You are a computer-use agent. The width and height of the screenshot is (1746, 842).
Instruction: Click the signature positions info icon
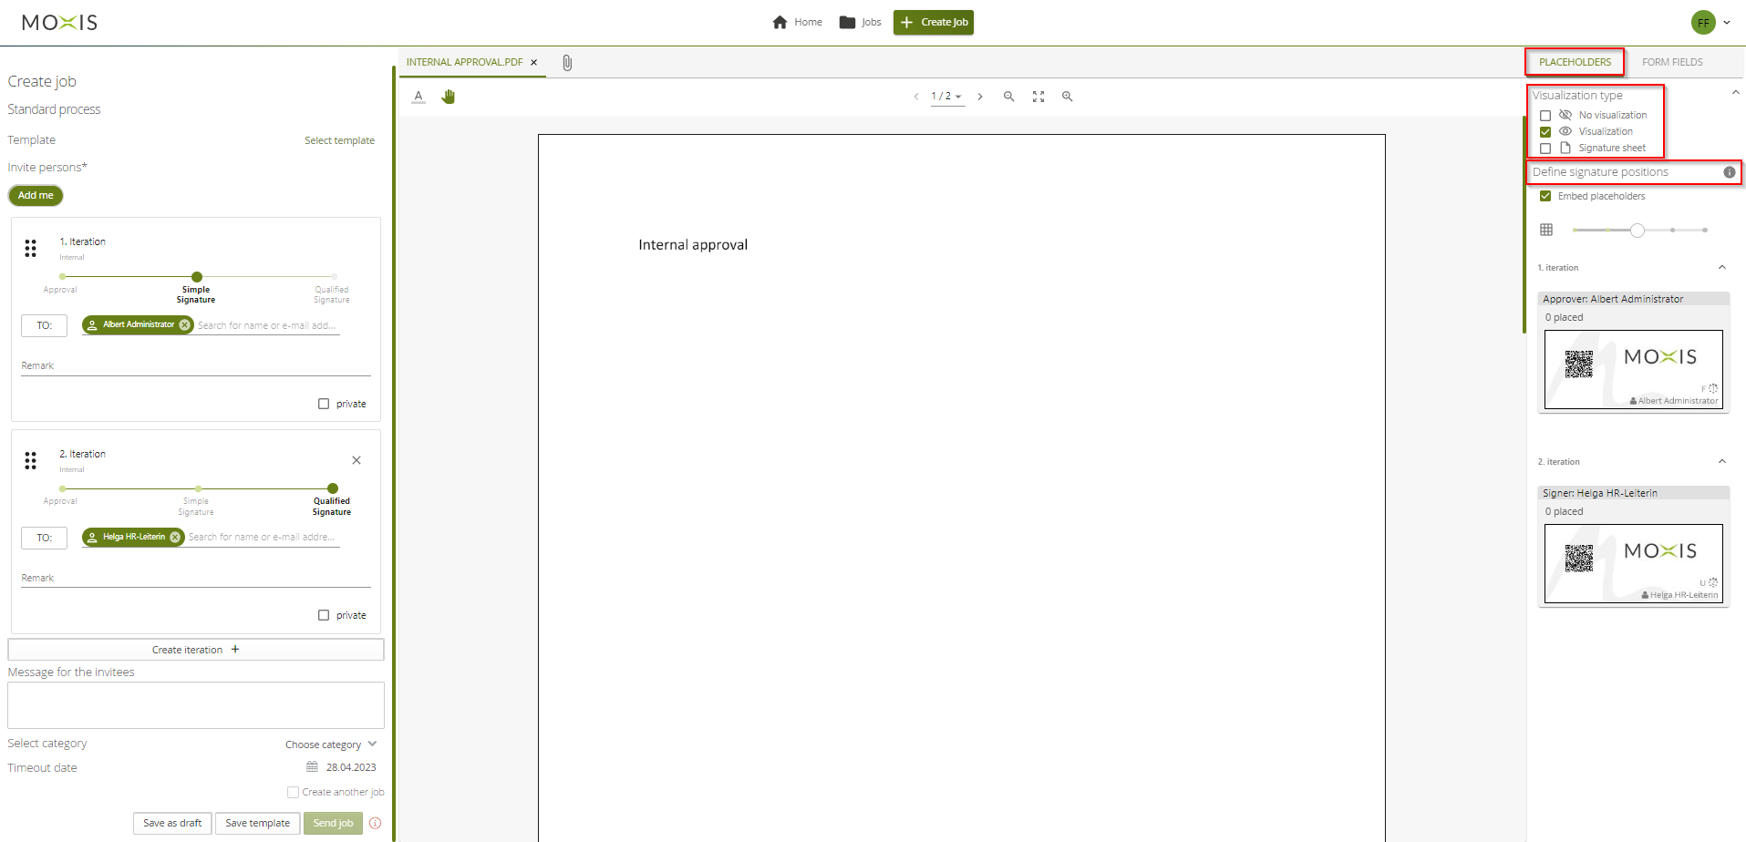[1729, 172]
